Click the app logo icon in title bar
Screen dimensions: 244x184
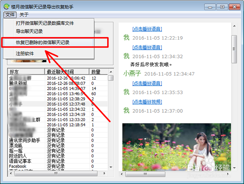[x=6, y=7]
